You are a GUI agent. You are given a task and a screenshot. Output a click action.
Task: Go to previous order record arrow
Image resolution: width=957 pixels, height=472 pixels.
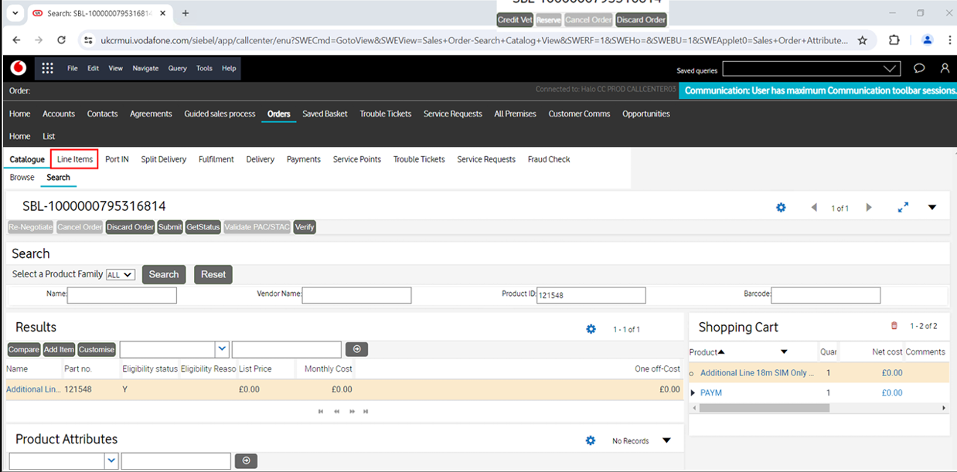coord(814,208)
